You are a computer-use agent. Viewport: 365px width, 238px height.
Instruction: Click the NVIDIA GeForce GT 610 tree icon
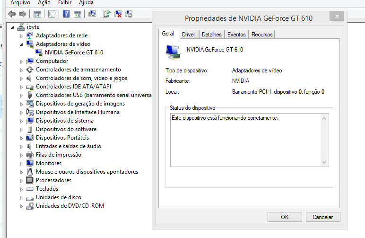point(39,53)
